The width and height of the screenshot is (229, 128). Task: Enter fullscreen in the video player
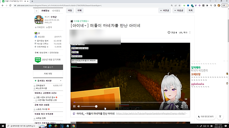click(x=186, y=106)
